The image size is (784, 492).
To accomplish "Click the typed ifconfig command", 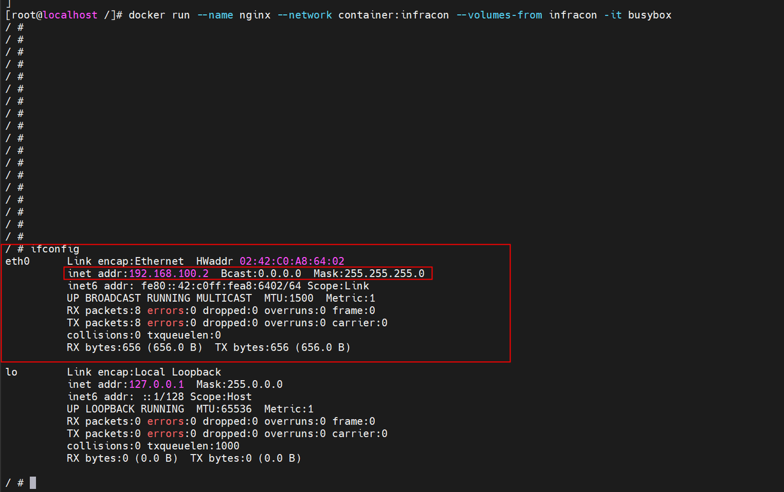I will [x=55, y=249].
